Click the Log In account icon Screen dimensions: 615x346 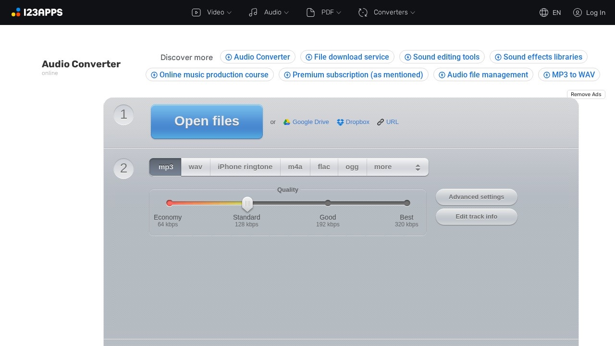coord(577,12)
